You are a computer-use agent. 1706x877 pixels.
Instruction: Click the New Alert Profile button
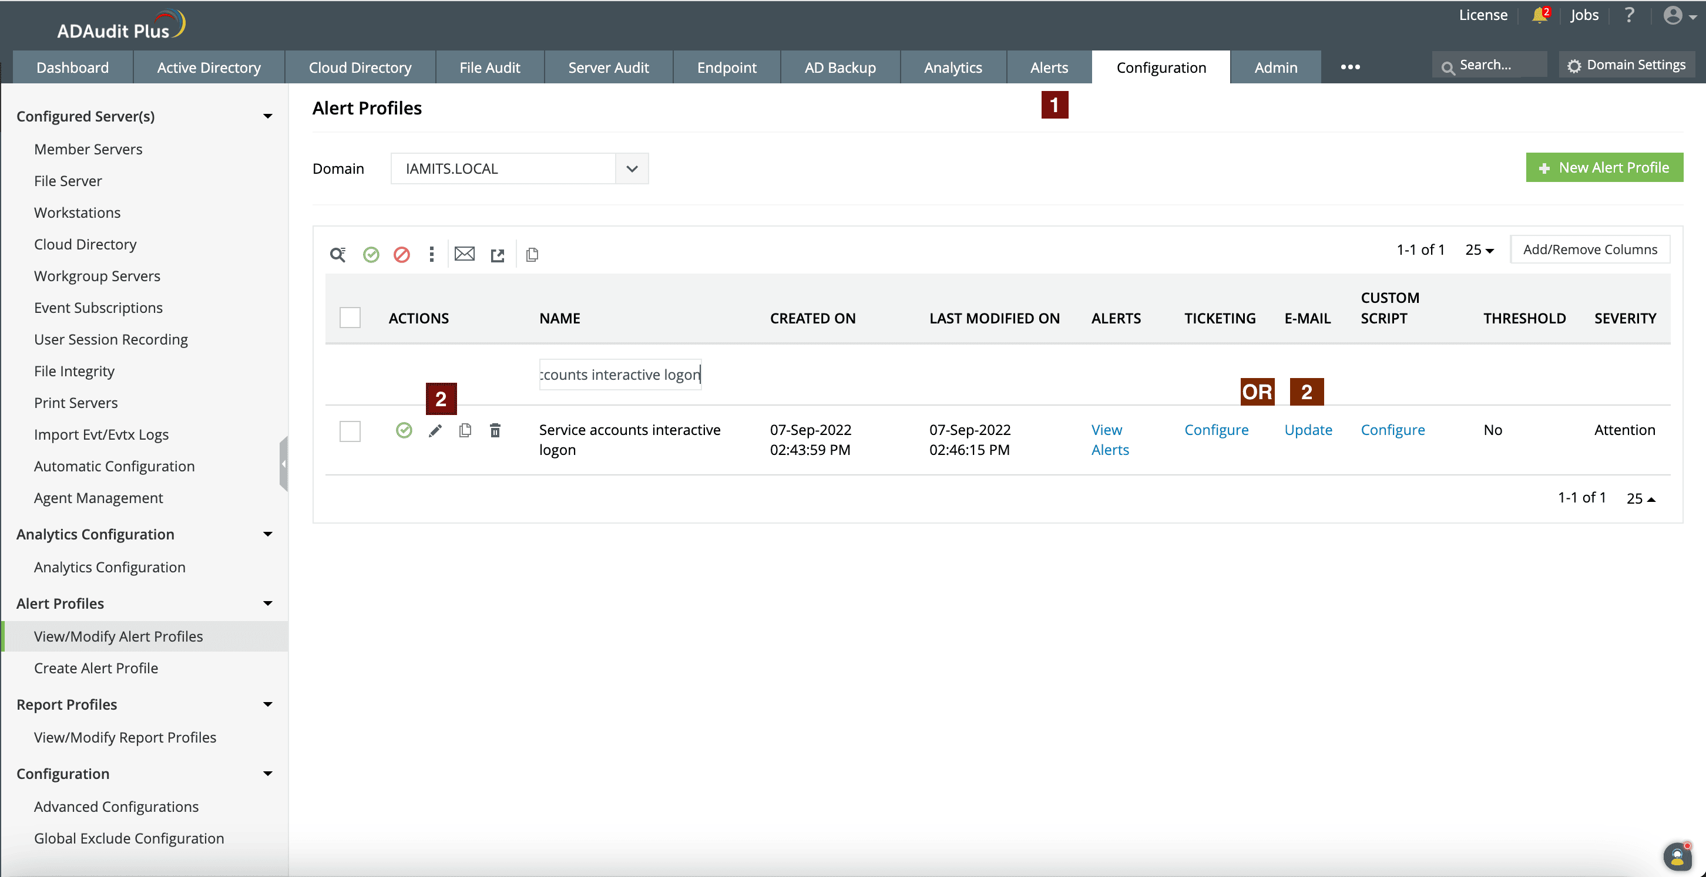click(x=1604, y=167)
